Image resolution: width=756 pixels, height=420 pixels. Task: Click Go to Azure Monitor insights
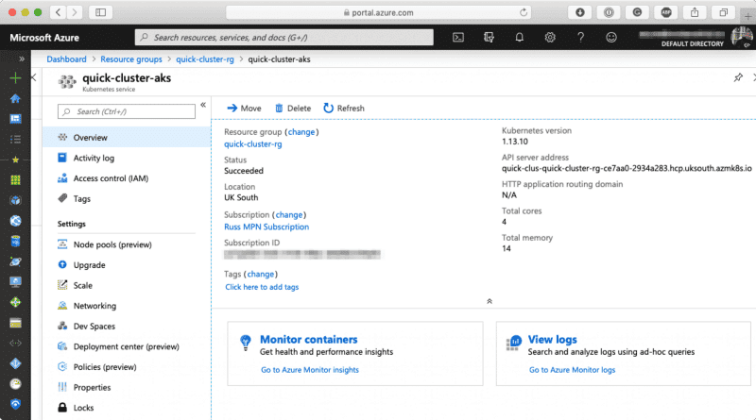(309, 370)
